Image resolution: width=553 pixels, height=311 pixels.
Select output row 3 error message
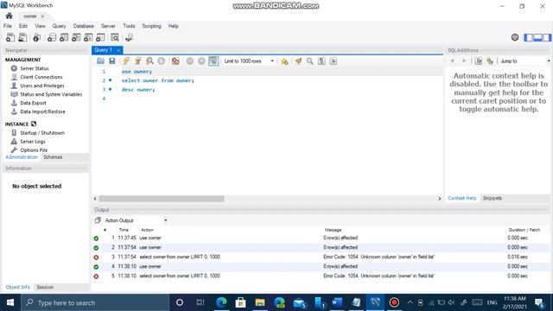tap(378, 257)
